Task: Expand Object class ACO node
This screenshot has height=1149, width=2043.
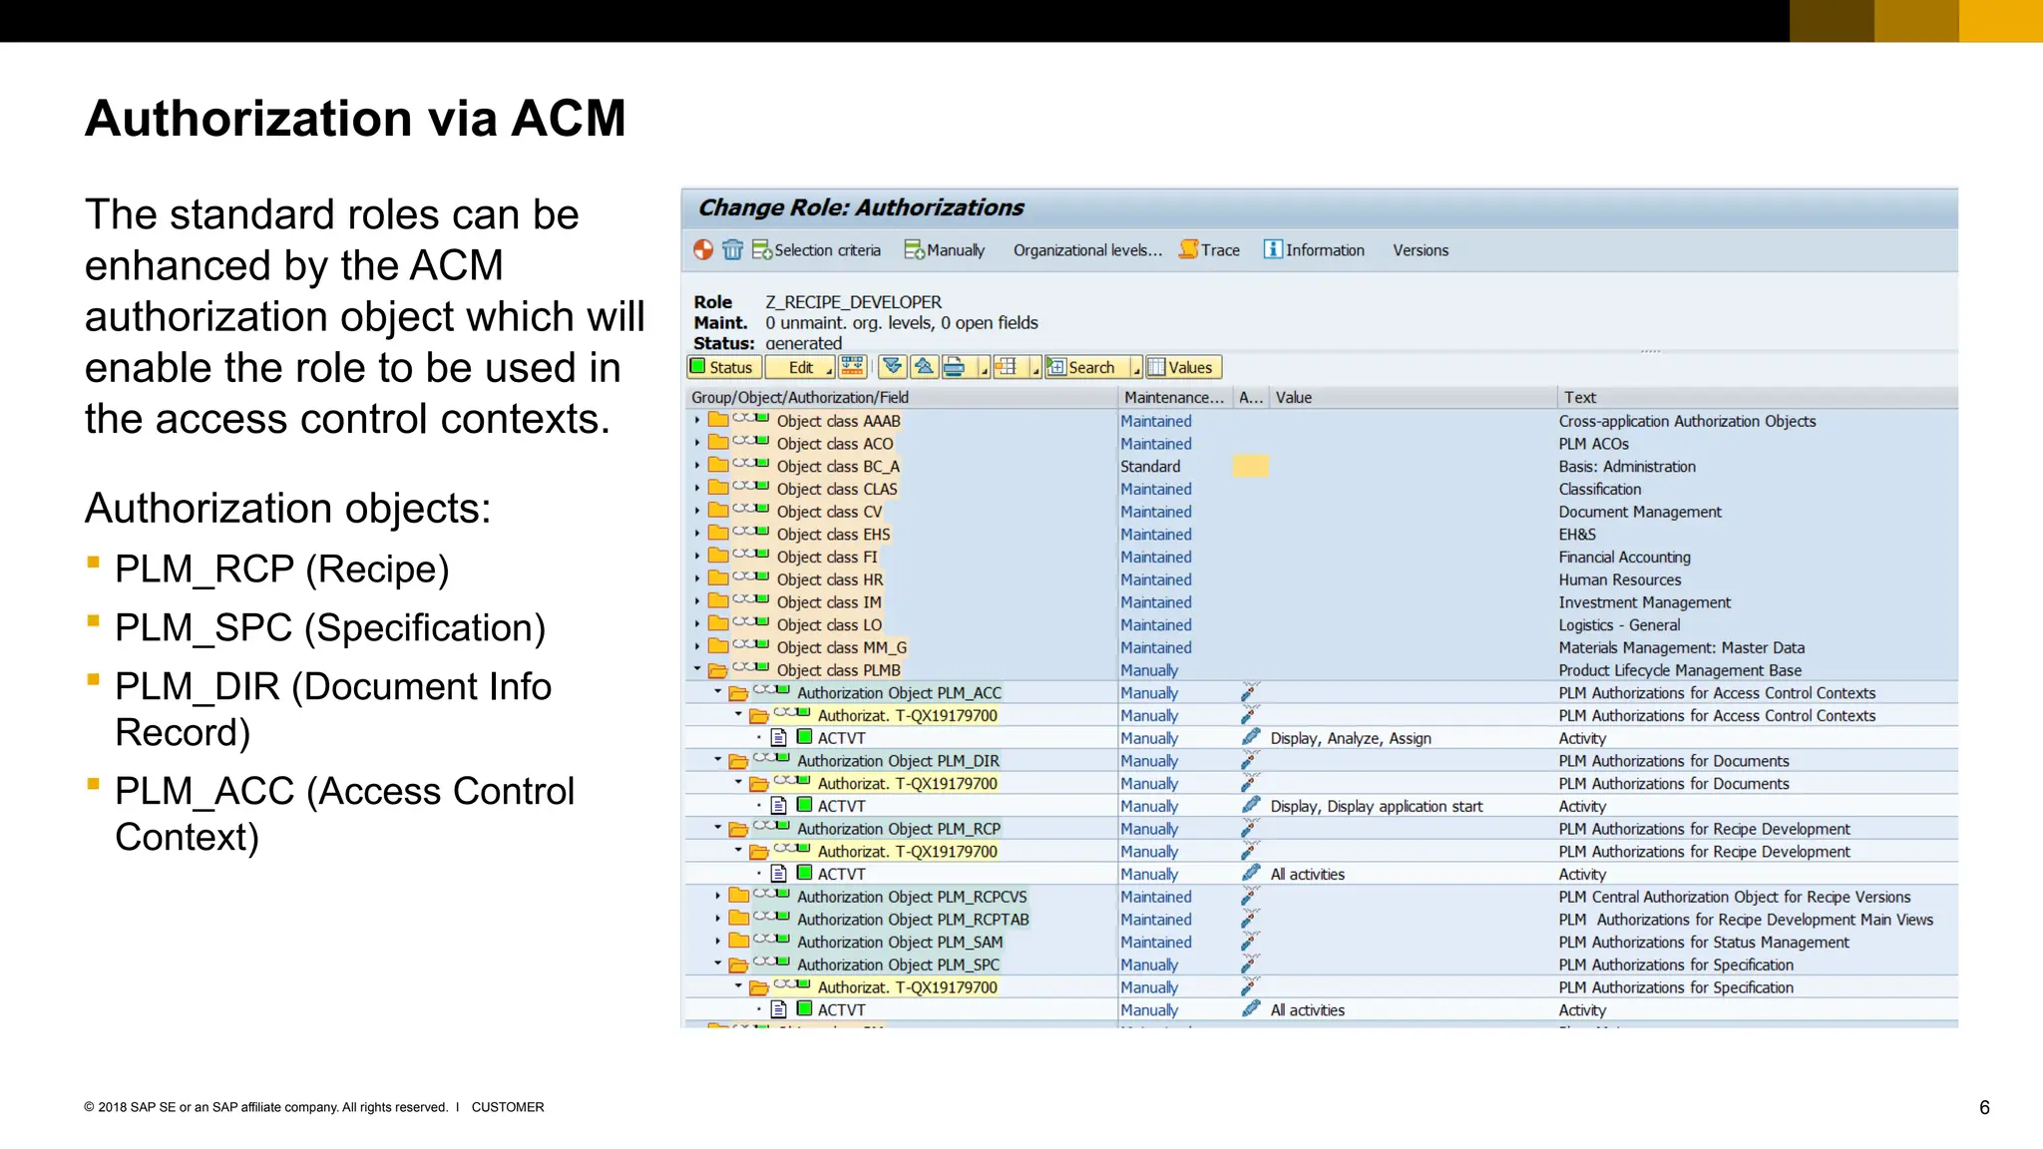Action: pyautogui.click(x=697, y=443)
